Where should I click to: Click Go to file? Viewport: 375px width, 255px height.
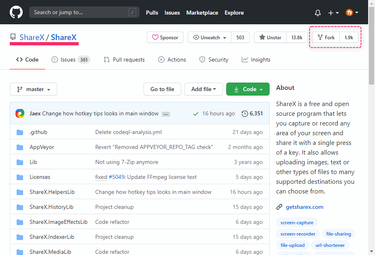click(162, 89)
